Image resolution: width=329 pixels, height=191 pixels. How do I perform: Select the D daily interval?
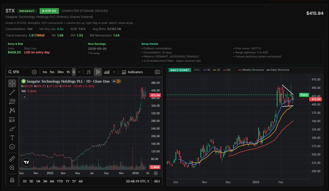pos(74,72)
